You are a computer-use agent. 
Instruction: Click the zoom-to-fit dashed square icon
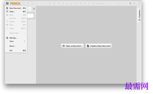41,4
